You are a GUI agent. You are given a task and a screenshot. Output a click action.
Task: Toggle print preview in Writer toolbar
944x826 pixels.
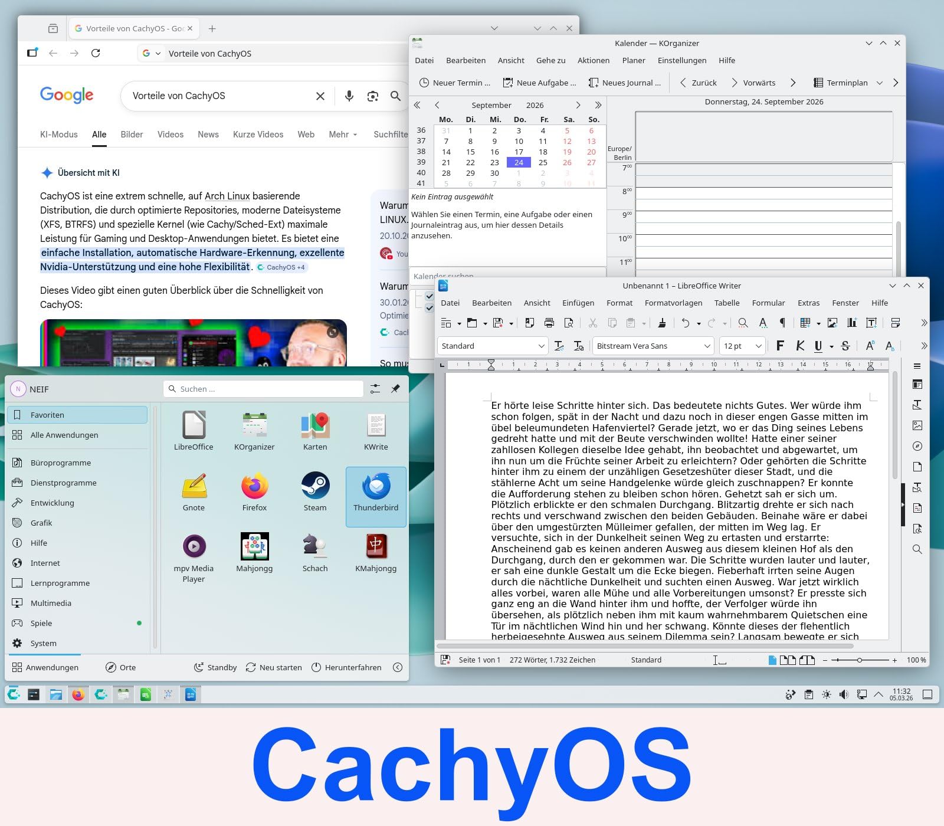point(569,323)
